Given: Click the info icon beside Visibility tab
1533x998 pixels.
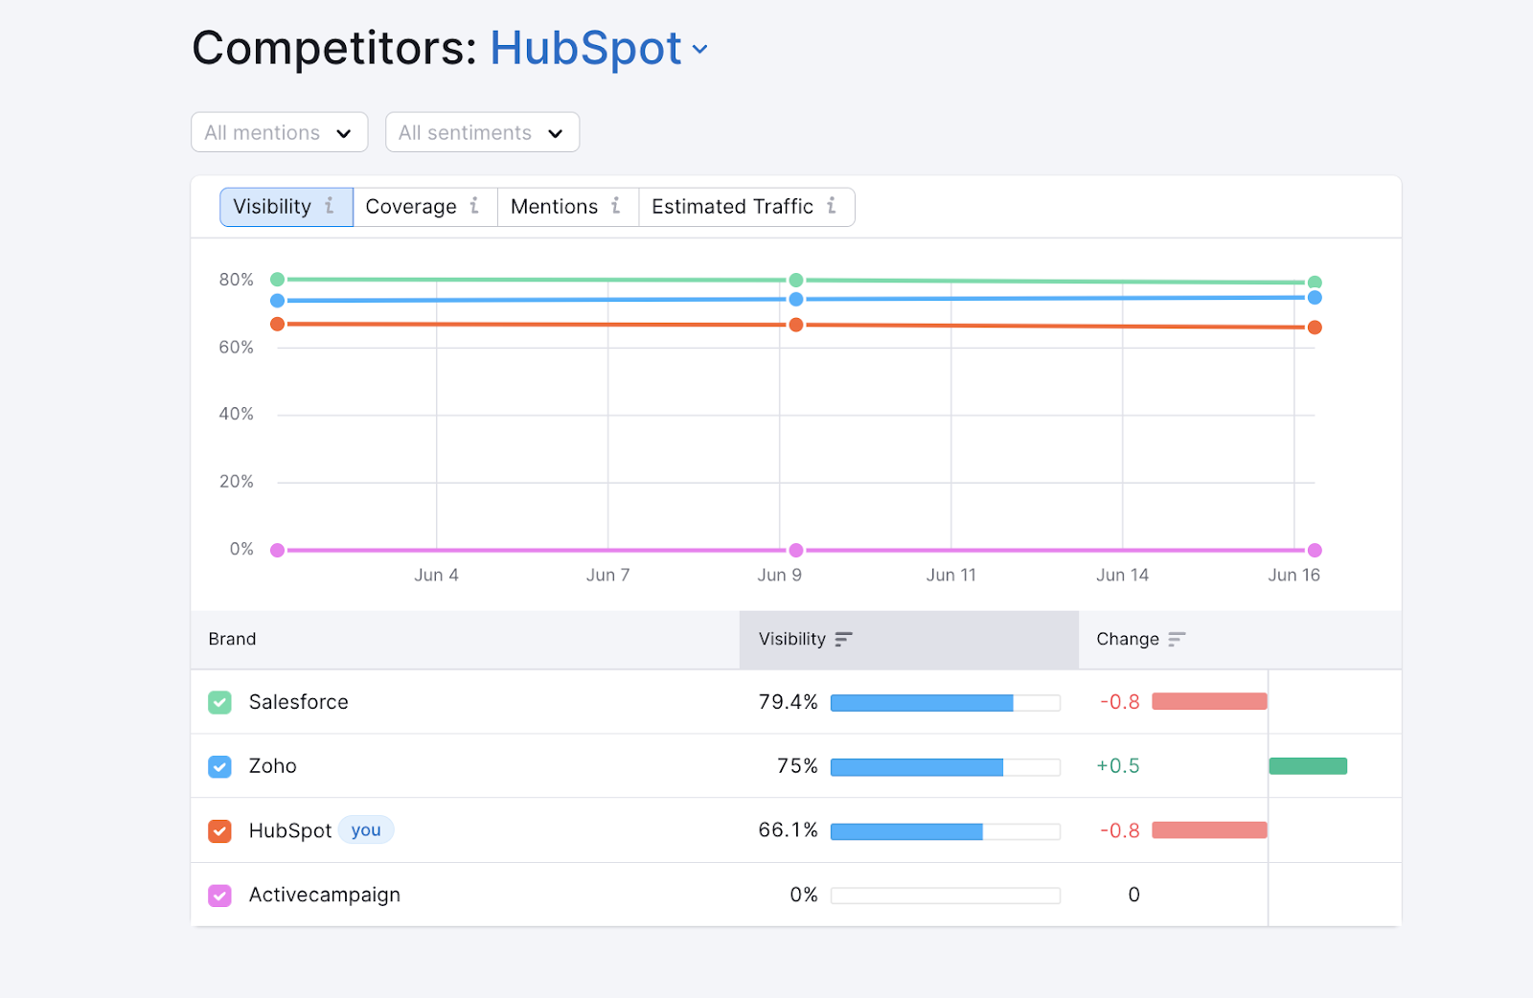Looking at the screenshot, I should [330, 206].
